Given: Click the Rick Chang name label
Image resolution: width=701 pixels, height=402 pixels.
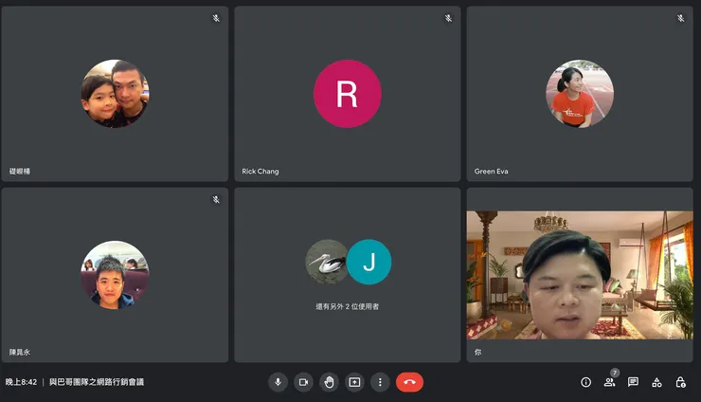Looking at the screenshot, I should (261, 171).
